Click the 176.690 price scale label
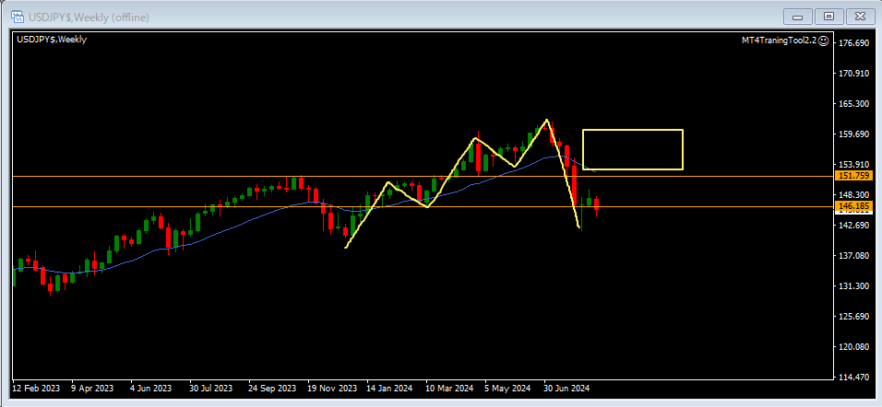This screenshot has width=882, height=407. [852, 43]
